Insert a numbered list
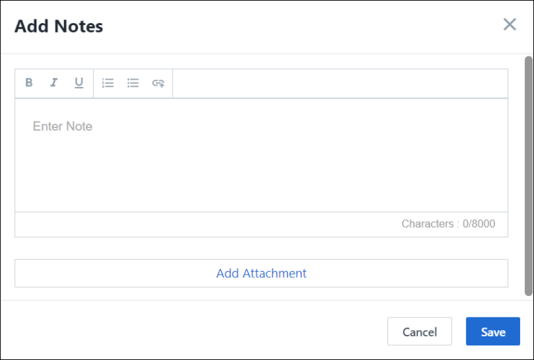The width and height of the screenshot is (534, 360). (x=108, y=83)
